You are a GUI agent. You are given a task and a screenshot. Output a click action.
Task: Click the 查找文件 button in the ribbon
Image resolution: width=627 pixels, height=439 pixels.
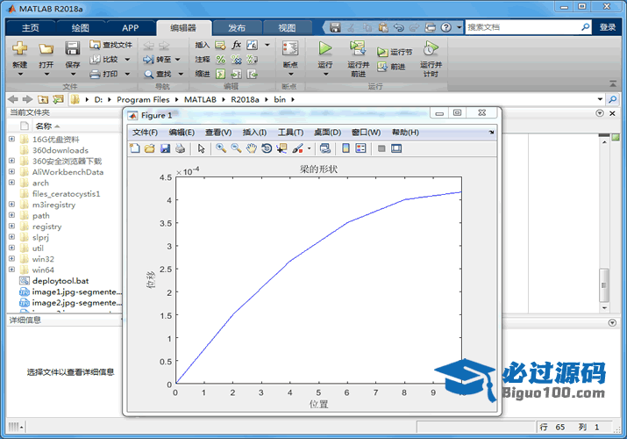[x=110, y=45]
